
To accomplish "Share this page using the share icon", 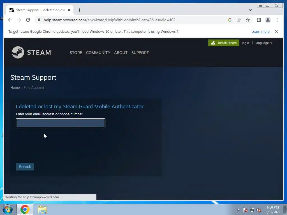I will (x=239, y=20).
